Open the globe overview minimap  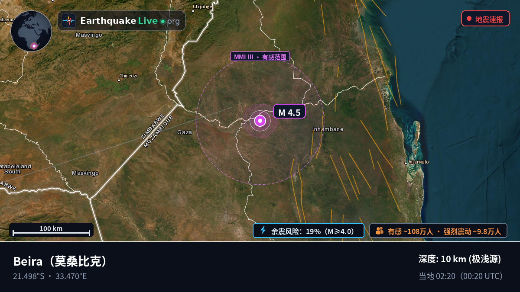point(31,31)
